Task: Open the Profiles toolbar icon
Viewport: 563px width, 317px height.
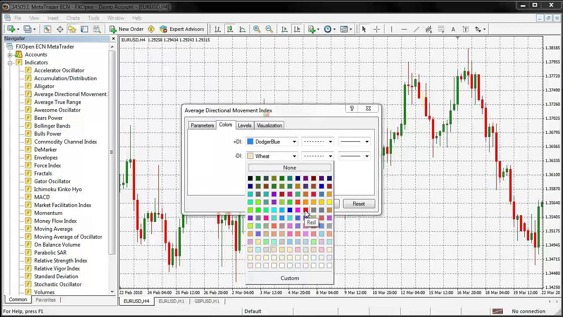Action: click(28, 29)
